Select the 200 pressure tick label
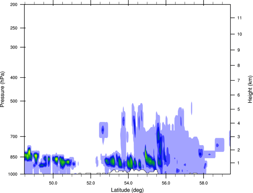Image resolution: width=253 pixels, height=193 pixels. click(x=14, y=4)
